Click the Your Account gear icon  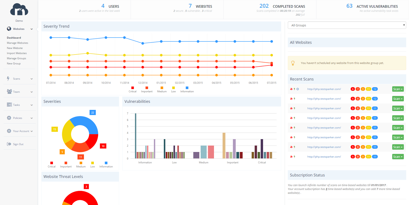coord(9,131)
